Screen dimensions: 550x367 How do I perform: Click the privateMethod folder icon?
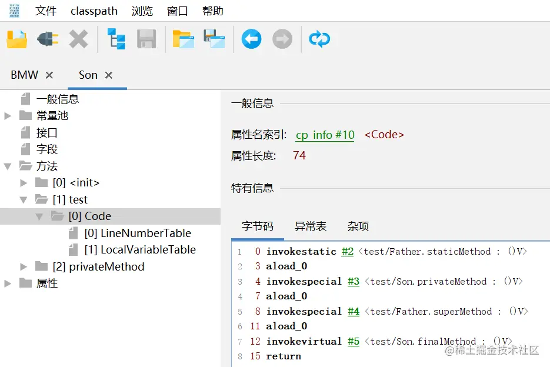point(41,266)
